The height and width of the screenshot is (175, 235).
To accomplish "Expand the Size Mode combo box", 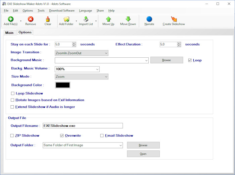I will coord(106,77).
